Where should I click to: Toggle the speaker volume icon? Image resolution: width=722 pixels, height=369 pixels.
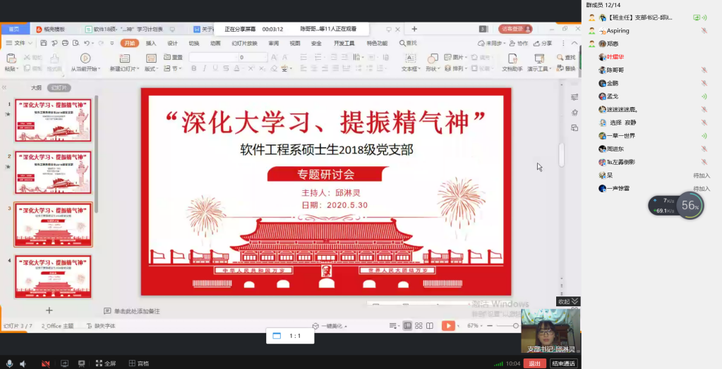[23, 363]
